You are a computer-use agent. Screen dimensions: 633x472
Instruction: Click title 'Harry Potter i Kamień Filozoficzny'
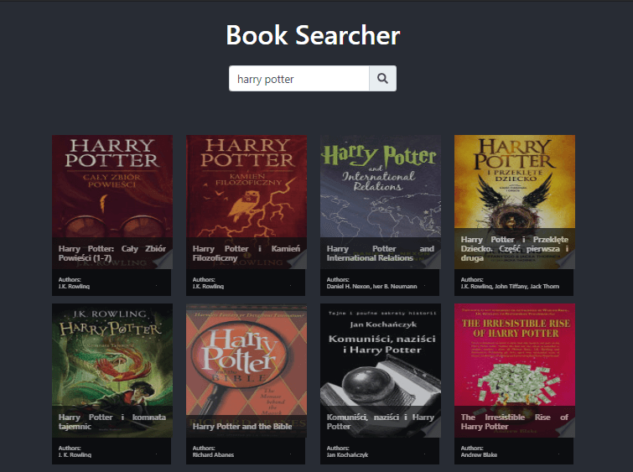point(246,253)
